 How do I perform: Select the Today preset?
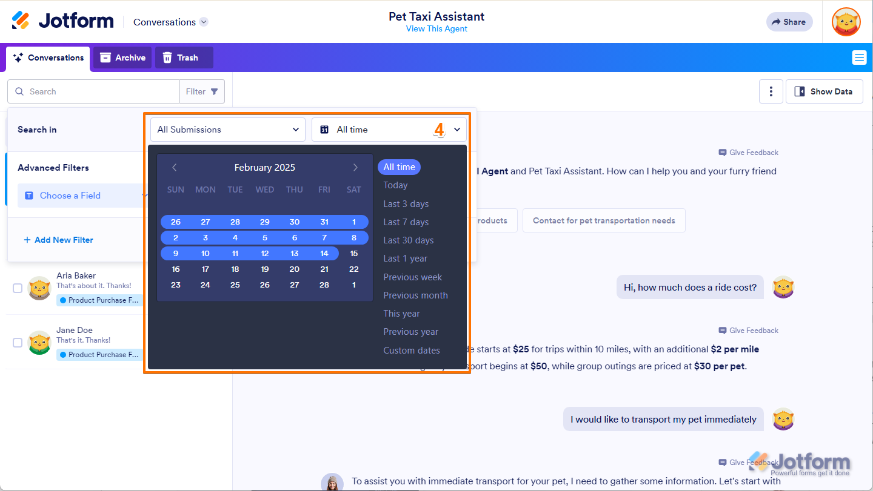(x=395, y=185)
